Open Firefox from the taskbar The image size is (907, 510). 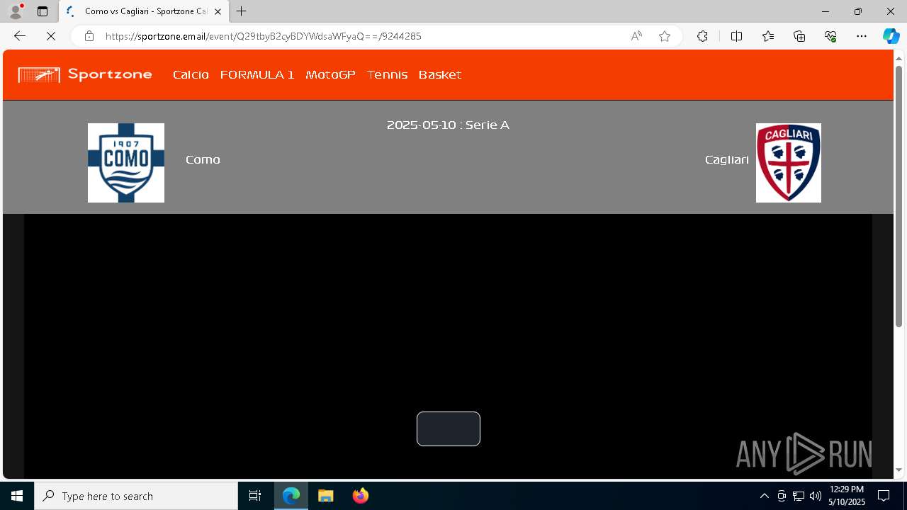[361, 496]
